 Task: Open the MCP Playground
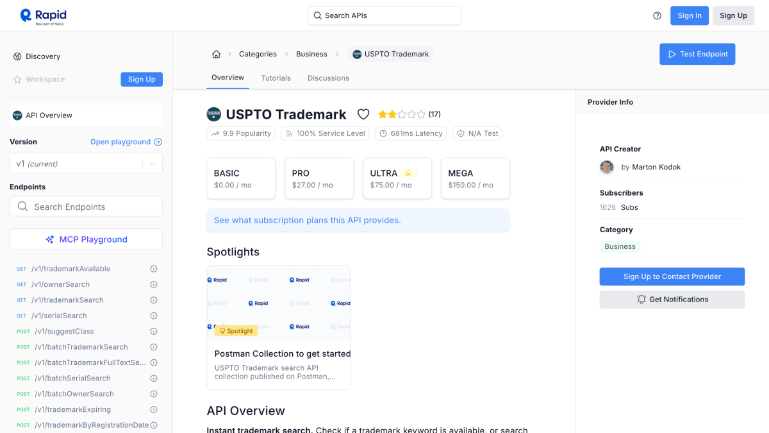coord(86,239)
